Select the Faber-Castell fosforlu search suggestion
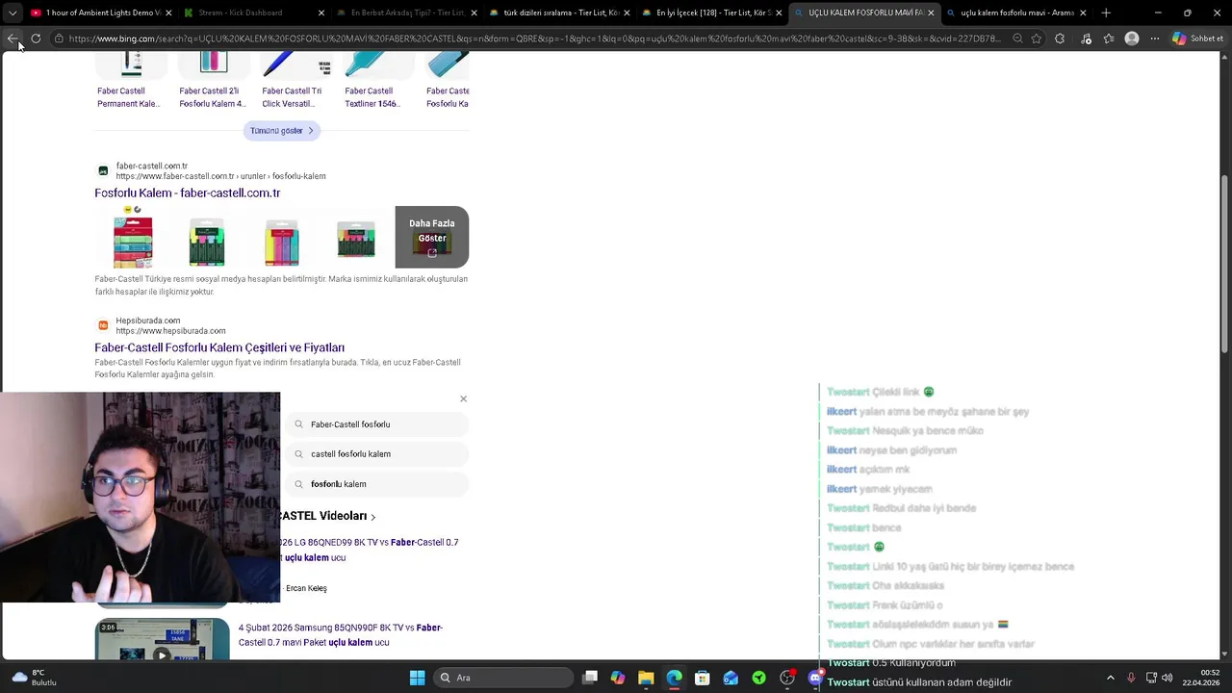Screen dimensions: 1232x693 click(377, 424)
